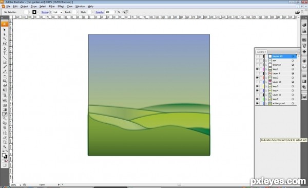The width and height of the screenshot is (308, 188).
Task: Show the hidden zon layer
Action: click(x=257, y=61)
